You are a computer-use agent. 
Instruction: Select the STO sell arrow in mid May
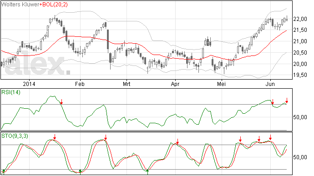click(x=240, y=139)
